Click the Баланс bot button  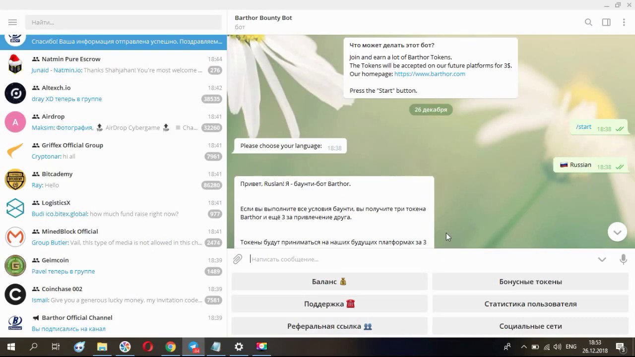click(x=329, y=282)
